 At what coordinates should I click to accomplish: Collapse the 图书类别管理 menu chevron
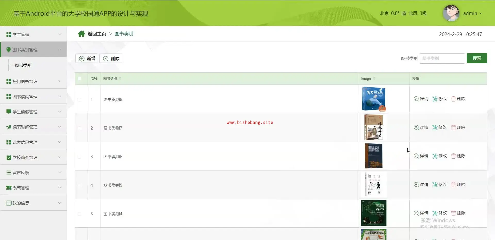coord(60,50)
